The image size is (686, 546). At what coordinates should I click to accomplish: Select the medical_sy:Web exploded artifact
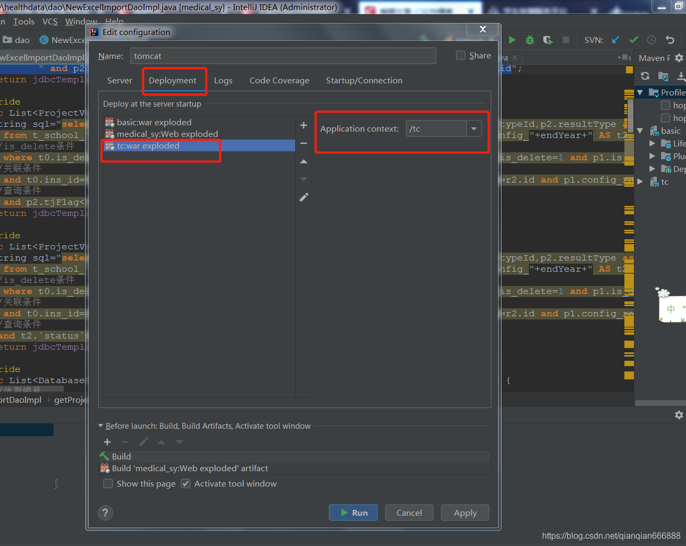tap(199, 134)
